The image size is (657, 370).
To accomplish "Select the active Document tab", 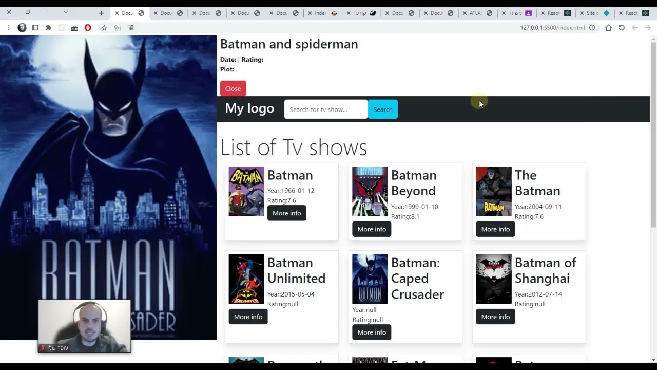I will pyautogui.click(x=130, y=13).
